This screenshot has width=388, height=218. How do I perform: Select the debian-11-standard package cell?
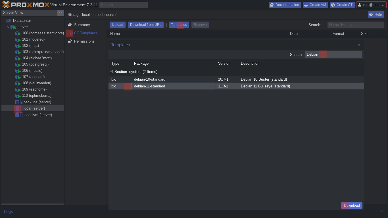[x=173, y=86]
